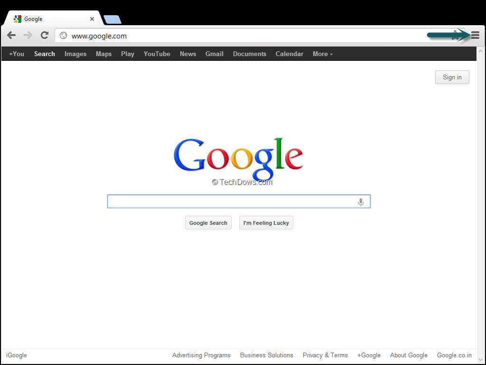Expand the More dropdown
Image resolution: width=486 pixels, height=365 pixels.
pos(322,54)
